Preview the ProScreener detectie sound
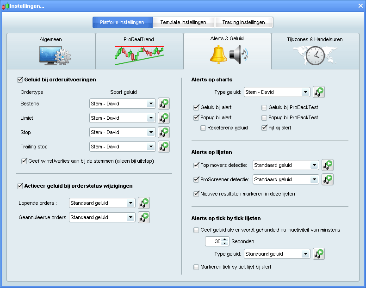The width and height of the screenshot is (366, 288). coord(328,179)
